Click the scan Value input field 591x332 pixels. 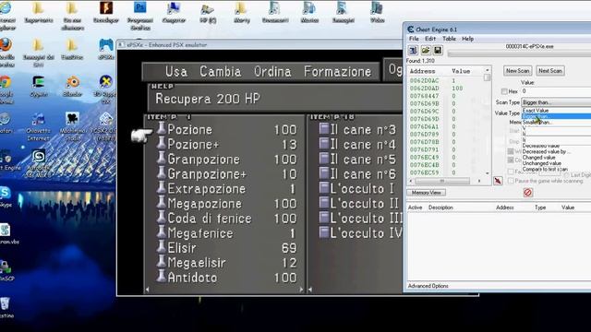556,91
